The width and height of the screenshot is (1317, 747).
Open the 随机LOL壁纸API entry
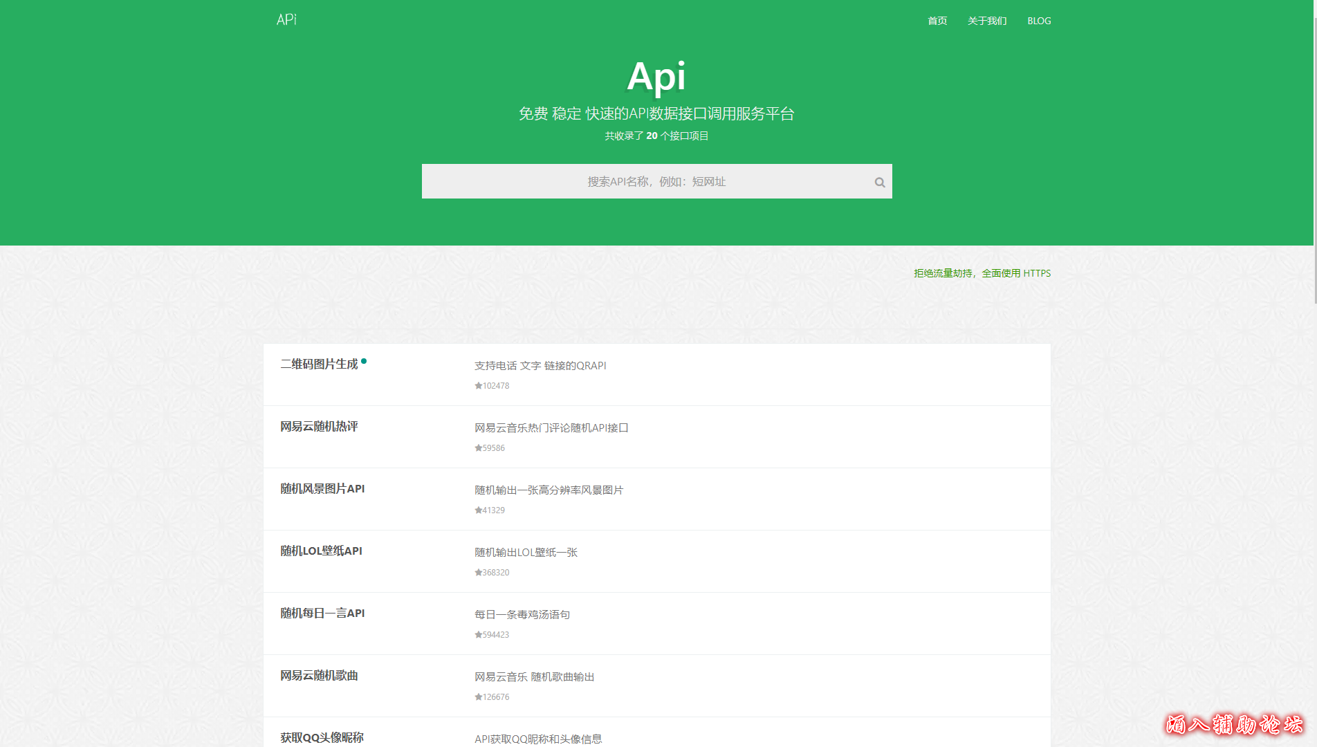click(321, 551)
